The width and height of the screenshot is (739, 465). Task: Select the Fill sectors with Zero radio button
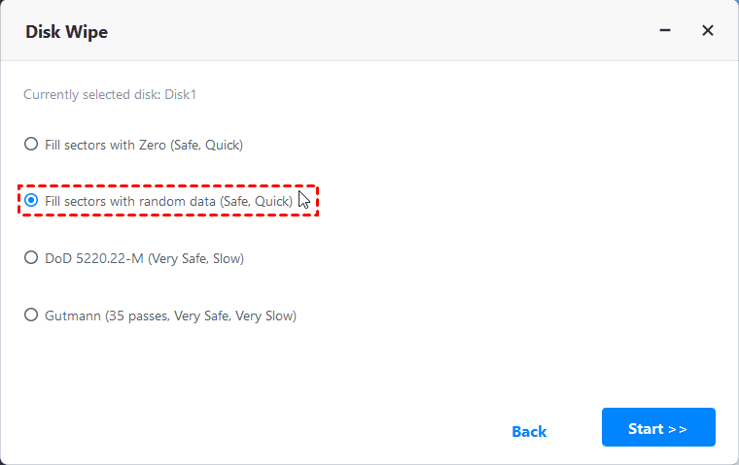click(x=31, y=145)
